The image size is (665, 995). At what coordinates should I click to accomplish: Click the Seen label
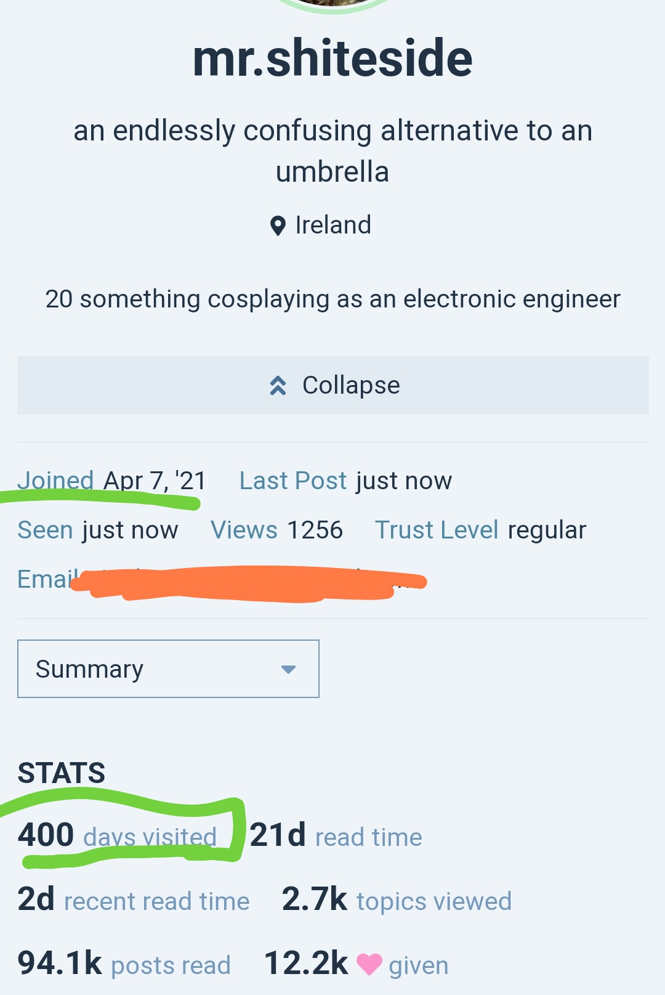(x=46, y=530)
